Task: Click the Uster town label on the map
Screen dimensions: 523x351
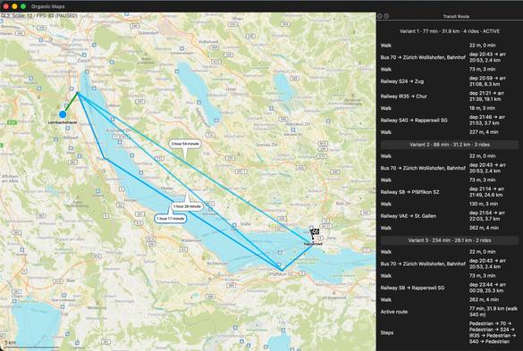Action: (x=232, y=89)
